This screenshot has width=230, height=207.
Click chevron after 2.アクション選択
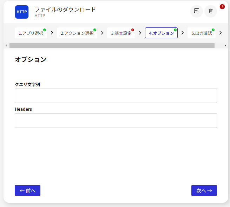click(102, 33)
